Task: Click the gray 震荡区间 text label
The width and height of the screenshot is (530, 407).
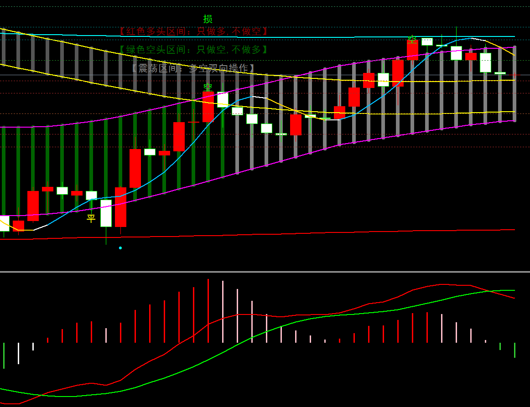Action: coord(193,68)
